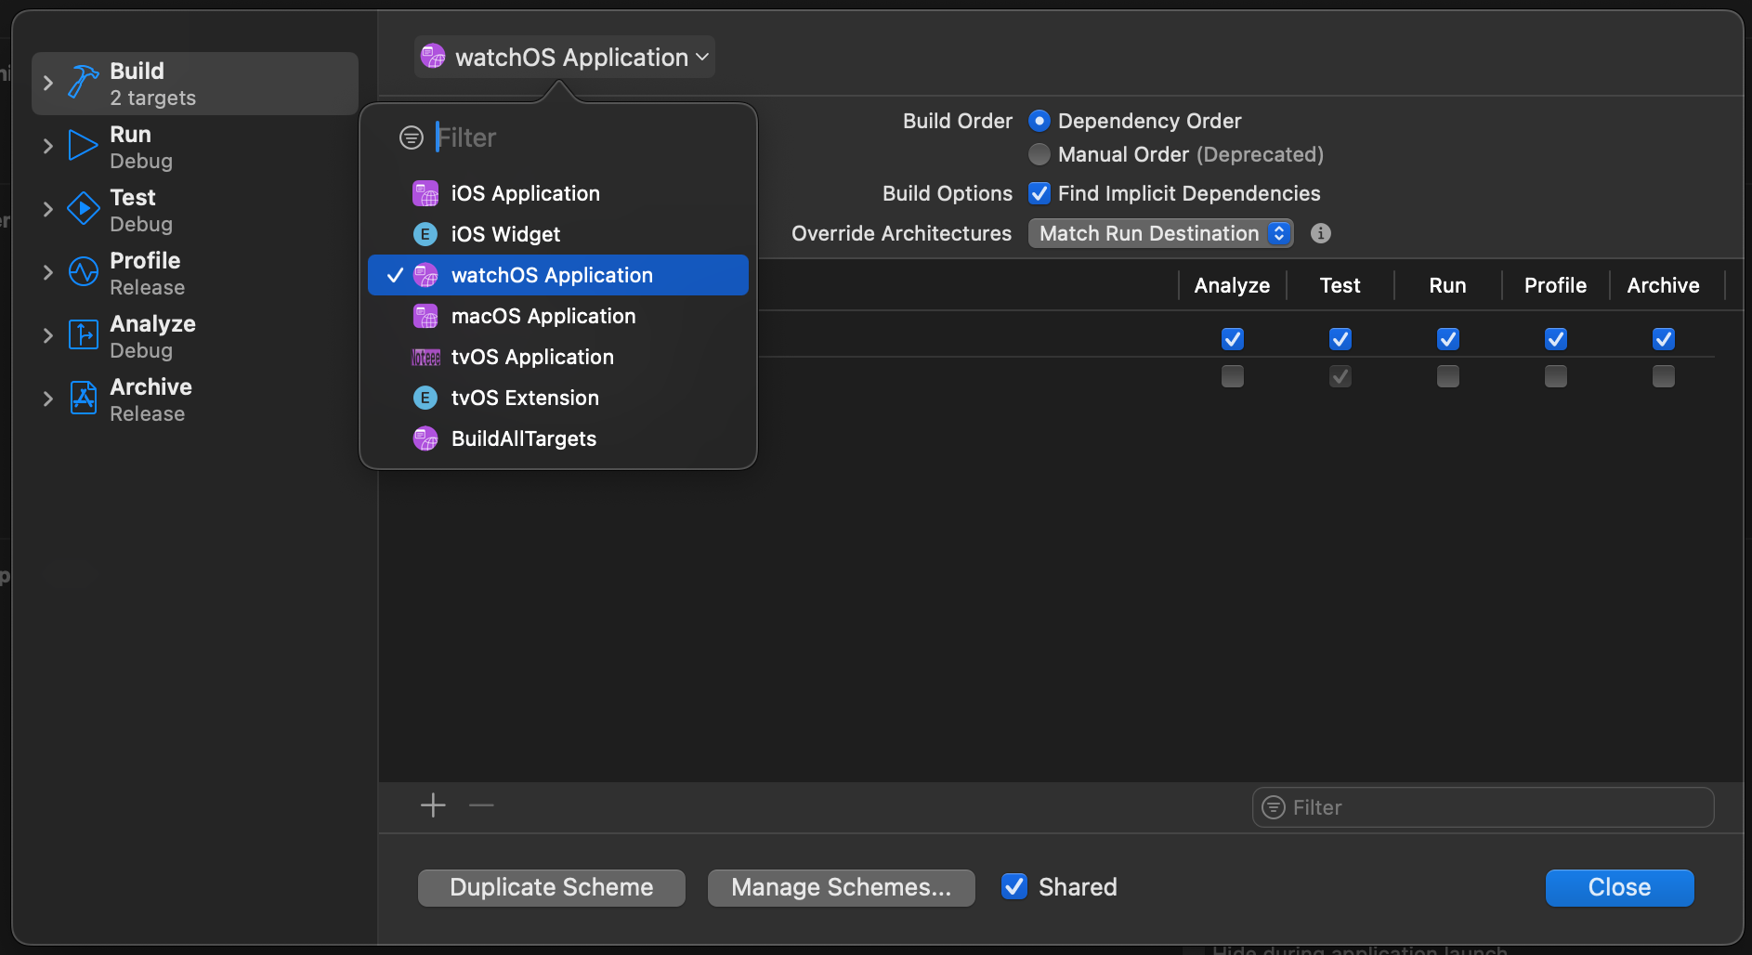Click the iOS Widget extension icon
The height and width of the screenshot is (955, 1752).
(425, 234)
